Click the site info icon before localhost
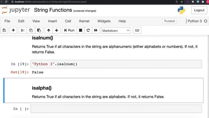This screenshot has width=209, height=118. pyautogui.click(x=12, y=2)
